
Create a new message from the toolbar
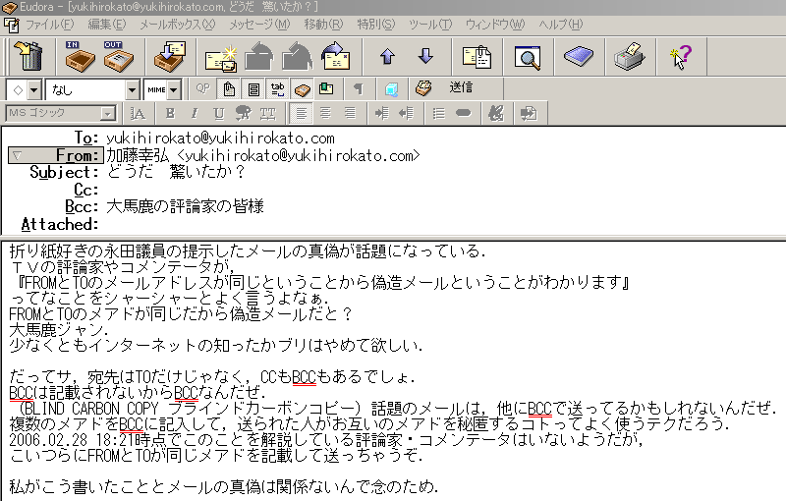tap(221, 57)
